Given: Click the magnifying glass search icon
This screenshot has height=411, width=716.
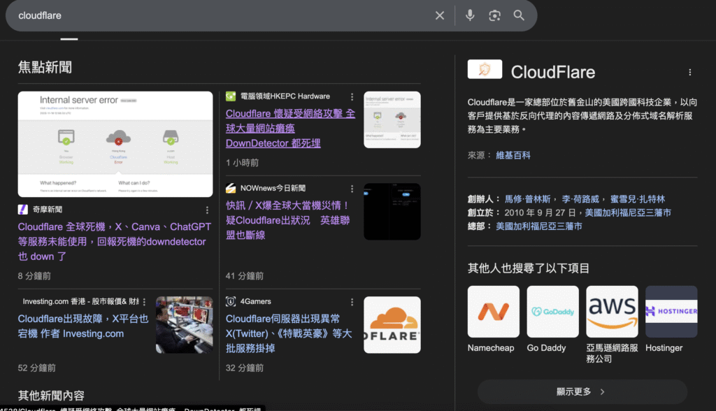Looking at the screenshot, I should [x=519, y=15].
